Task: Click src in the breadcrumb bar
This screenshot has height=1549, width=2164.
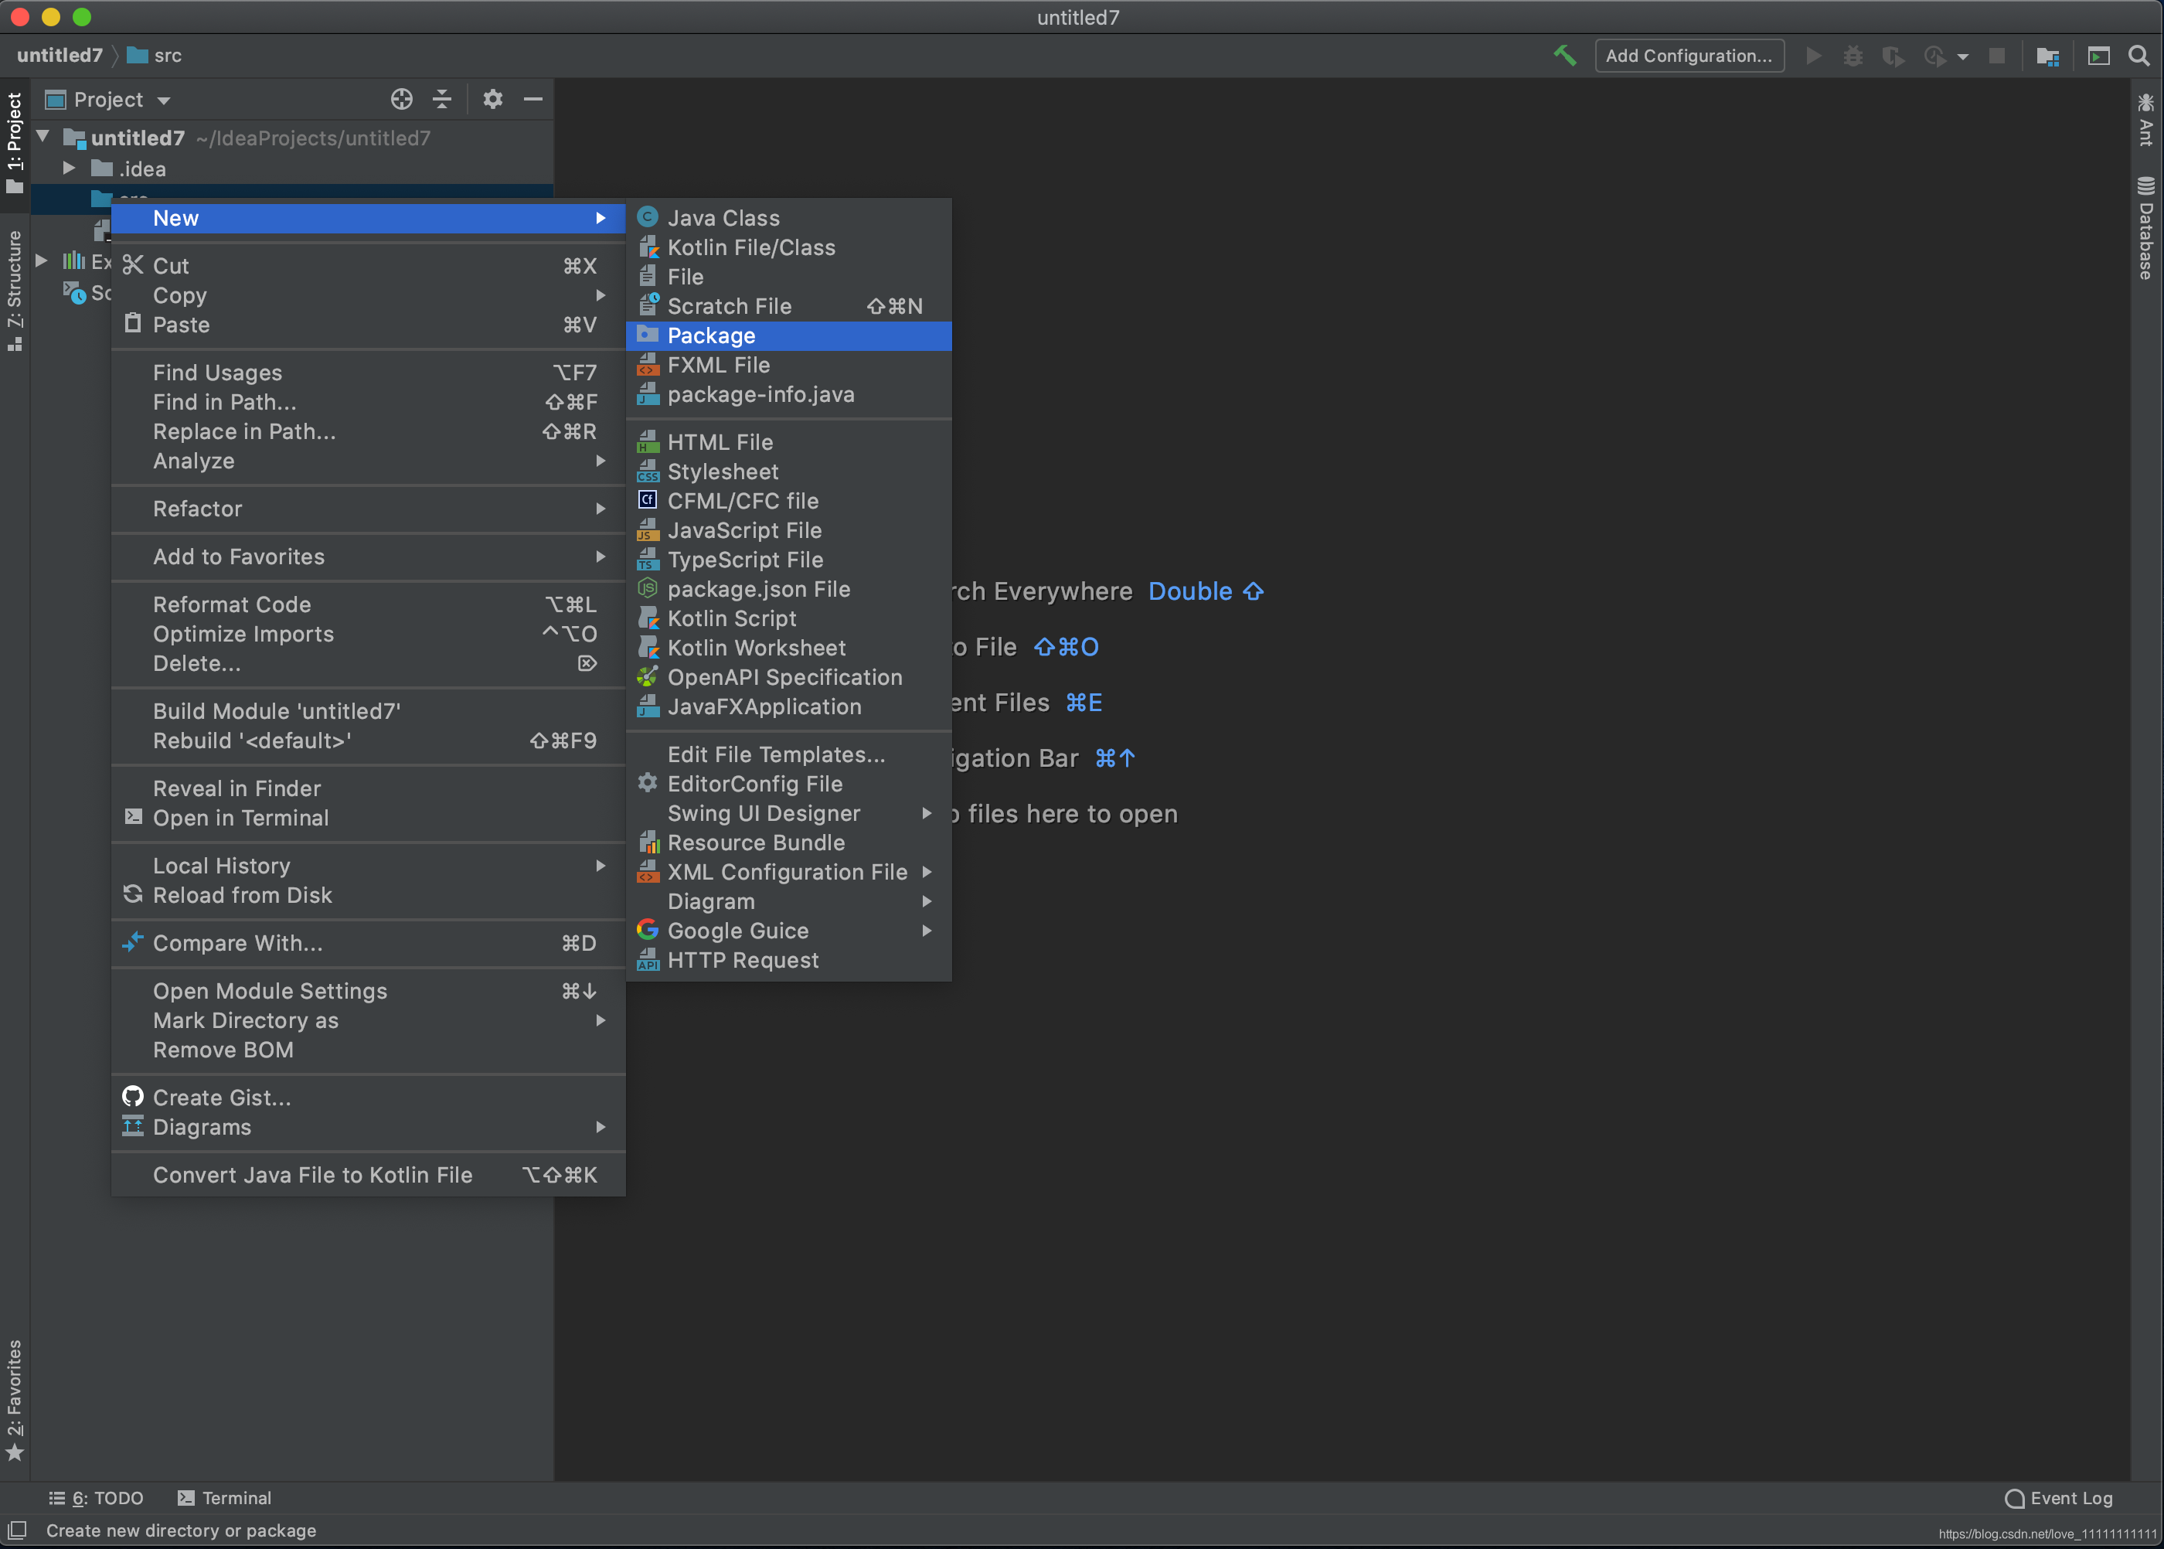Action: click(155, 56)
